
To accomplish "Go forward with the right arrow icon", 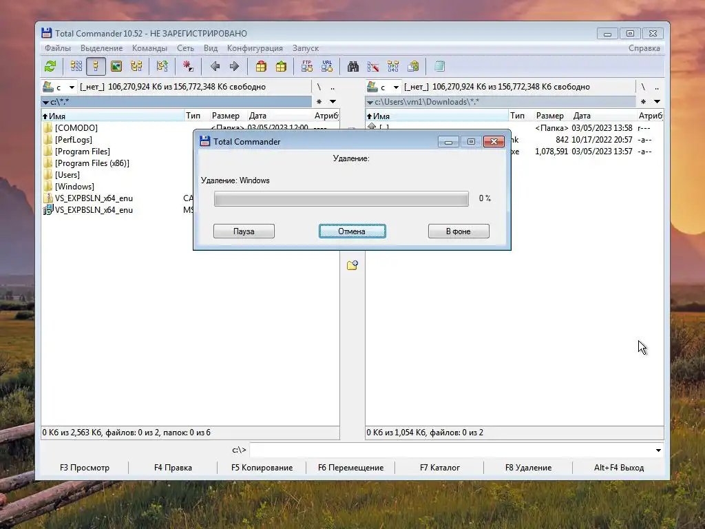I will [x=234, y=67].
